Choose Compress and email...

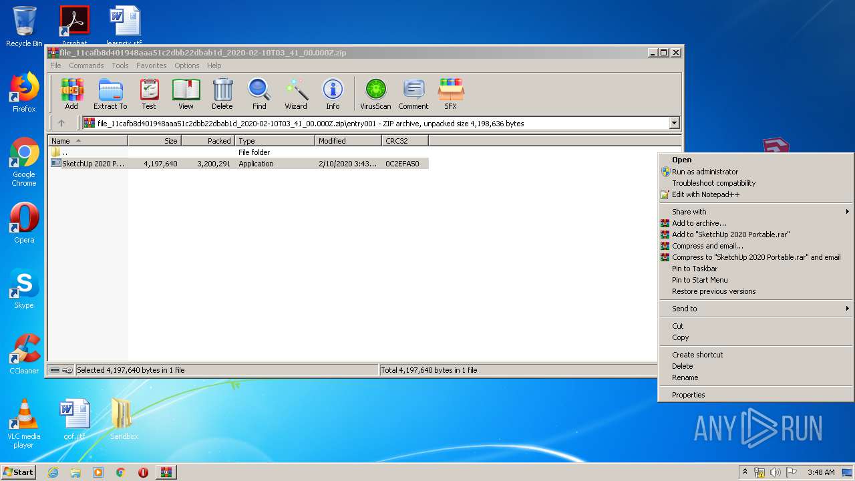point(755,246)
